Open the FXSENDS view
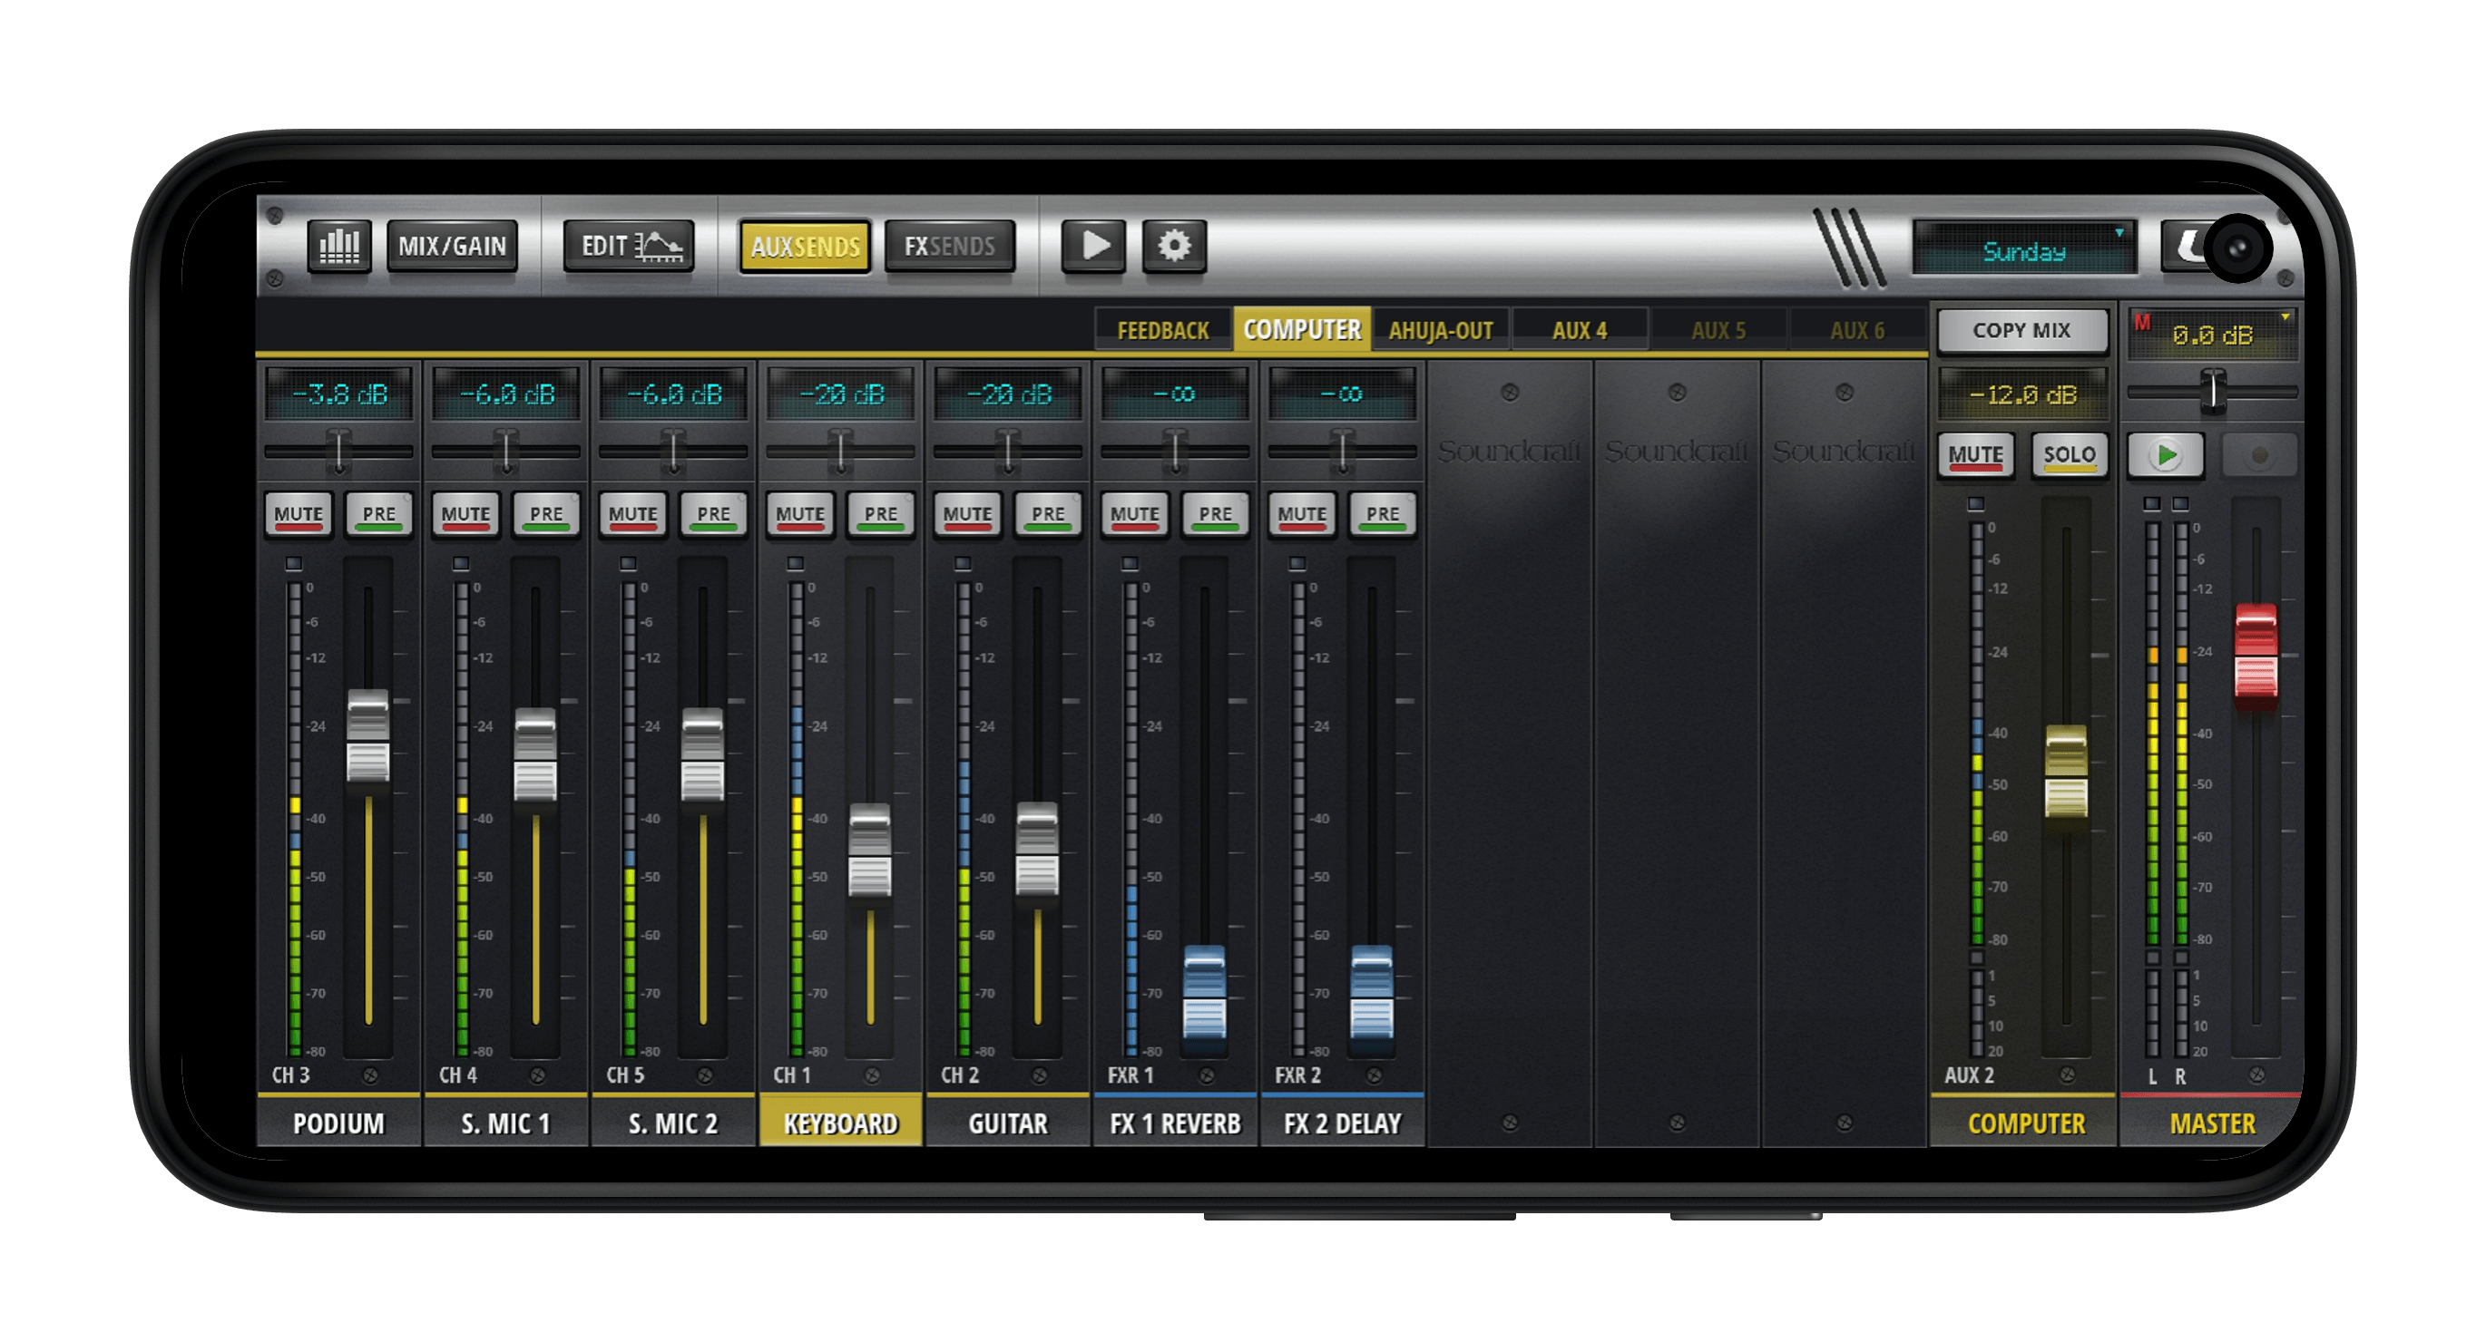 click(949, 247)
